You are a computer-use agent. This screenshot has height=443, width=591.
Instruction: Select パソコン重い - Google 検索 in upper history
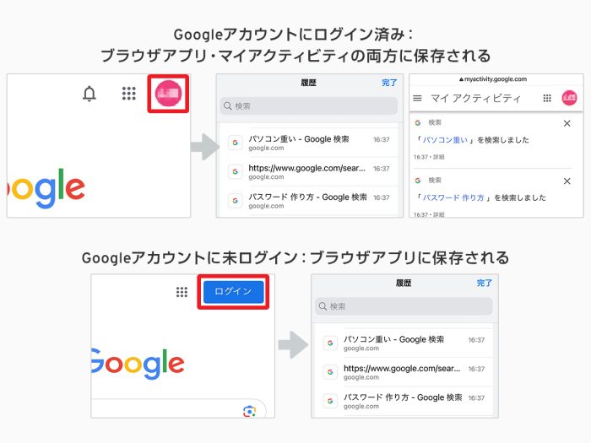click(x=309, y=143)
